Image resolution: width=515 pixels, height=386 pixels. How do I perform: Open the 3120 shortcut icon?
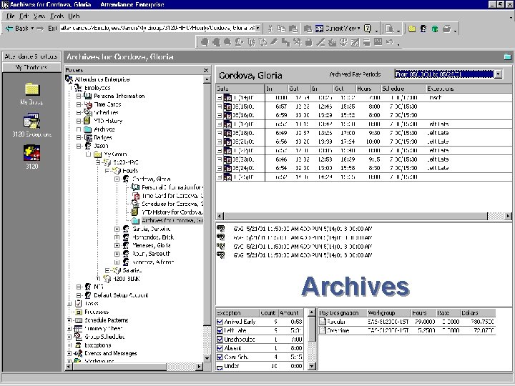[x=32, y=153]
